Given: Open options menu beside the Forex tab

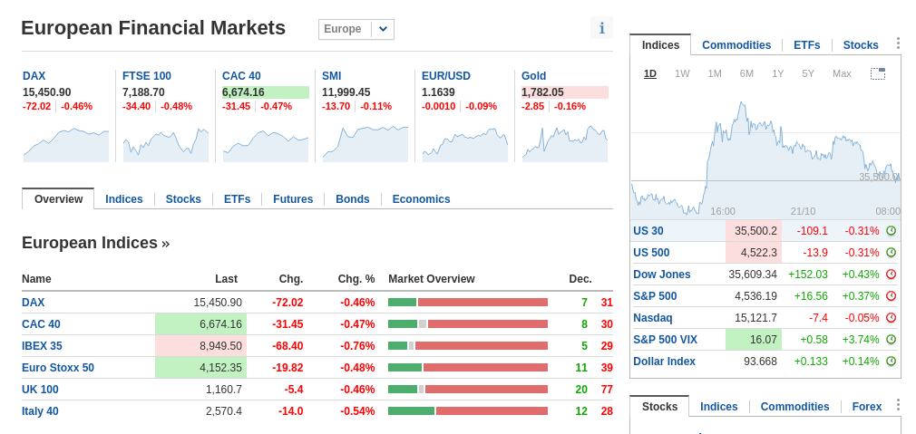Looking at the screenshot, I should click(x=898, y=406).
